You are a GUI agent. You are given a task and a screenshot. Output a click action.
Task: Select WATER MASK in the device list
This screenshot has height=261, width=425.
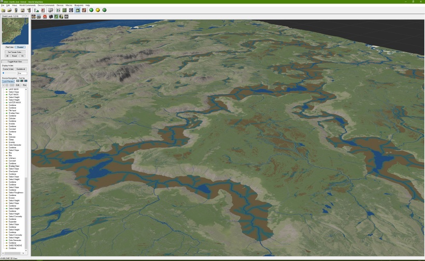(15, 102)
